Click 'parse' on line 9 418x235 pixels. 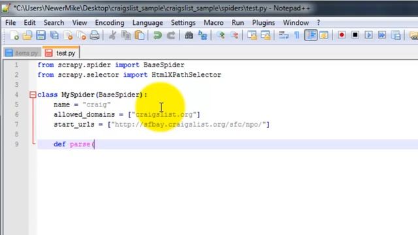[80, 144]
